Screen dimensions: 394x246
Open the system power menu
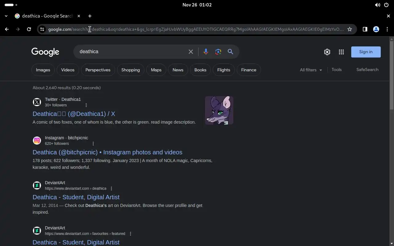386,5
